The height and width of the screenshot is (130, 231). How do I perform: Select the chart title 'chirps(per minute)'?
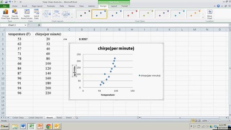(116, 48)
